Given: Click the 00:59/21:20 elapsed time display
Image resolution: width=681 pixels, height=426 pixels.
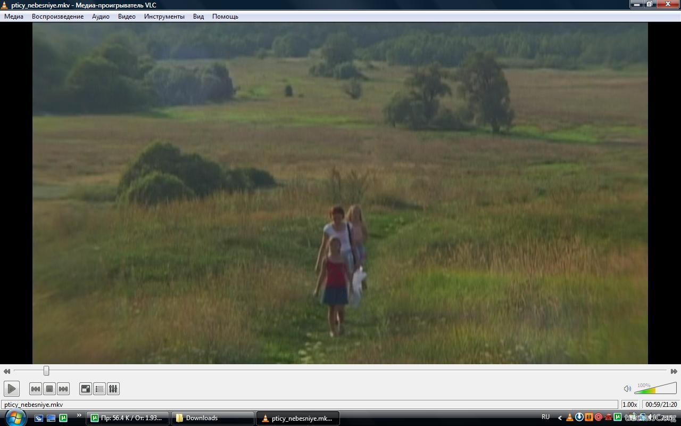Looking at the screenshot, I should [x=661, y=405].
